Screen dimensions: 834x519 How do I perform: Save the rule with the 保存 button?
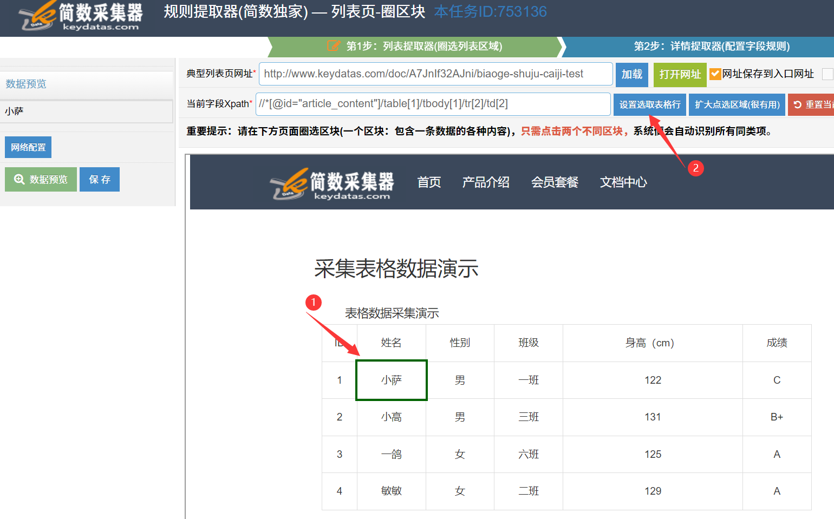click(x=99, y=179)
